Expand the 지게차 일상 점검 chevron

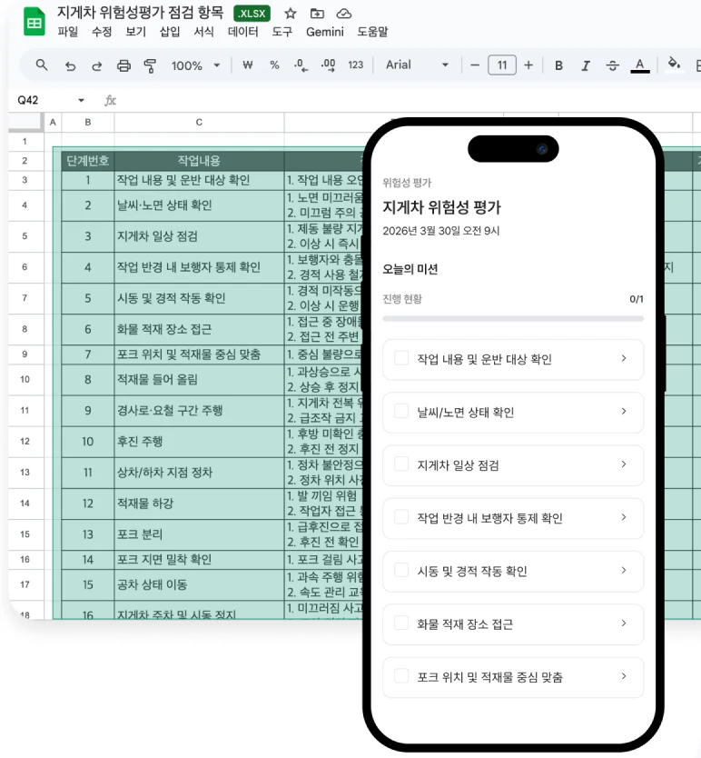click(x=624, y=464)
